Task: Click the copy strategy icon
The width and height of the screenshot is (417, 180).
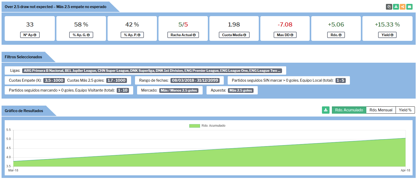Action: tap(389, 7)
